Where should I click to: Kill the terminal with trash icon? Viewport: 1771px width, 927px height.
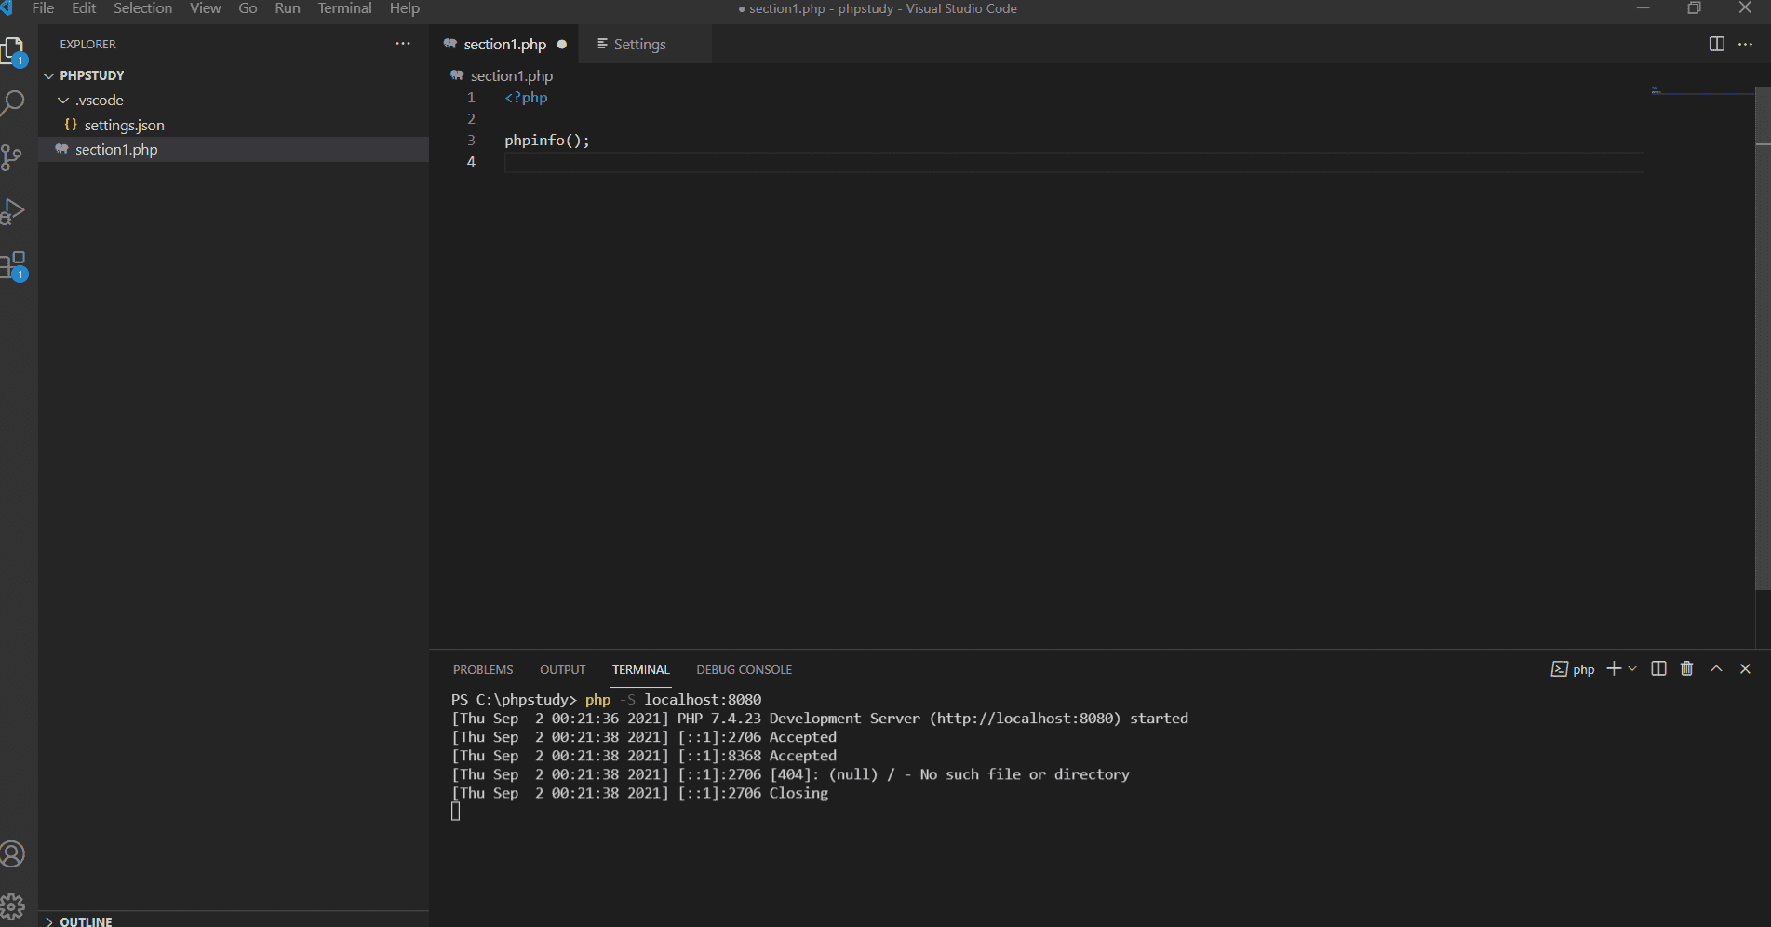point(1686,669)
